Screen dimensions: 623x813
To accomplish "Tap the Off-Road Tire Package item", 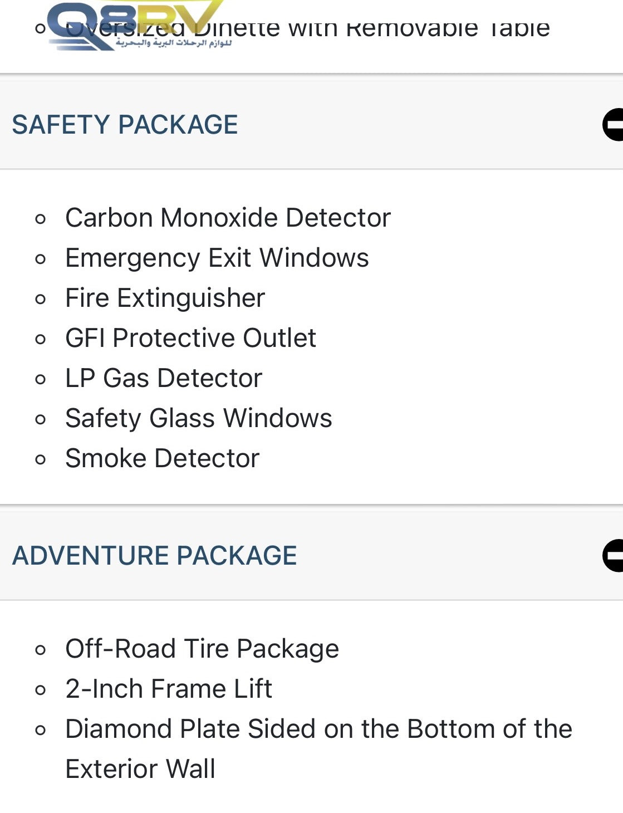I will (x=202, y=649).
